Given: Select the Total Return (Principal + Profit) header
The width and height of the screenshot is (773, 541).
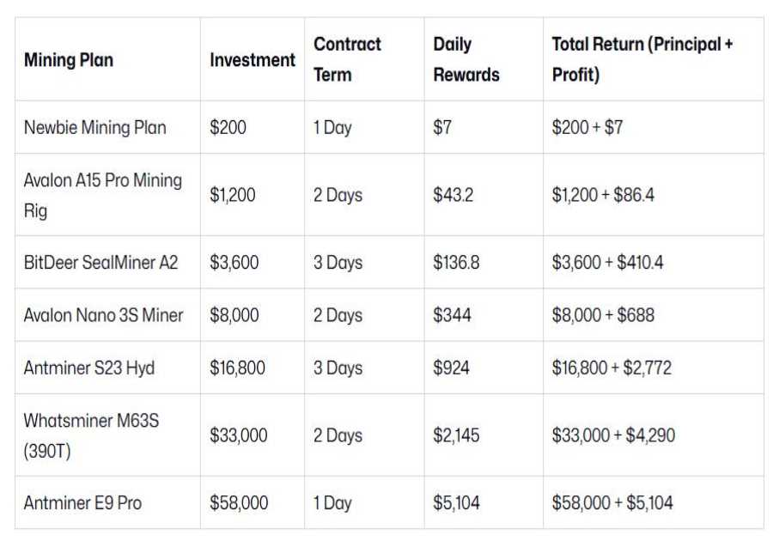Looking at the screenshot, I should (642, 59).
